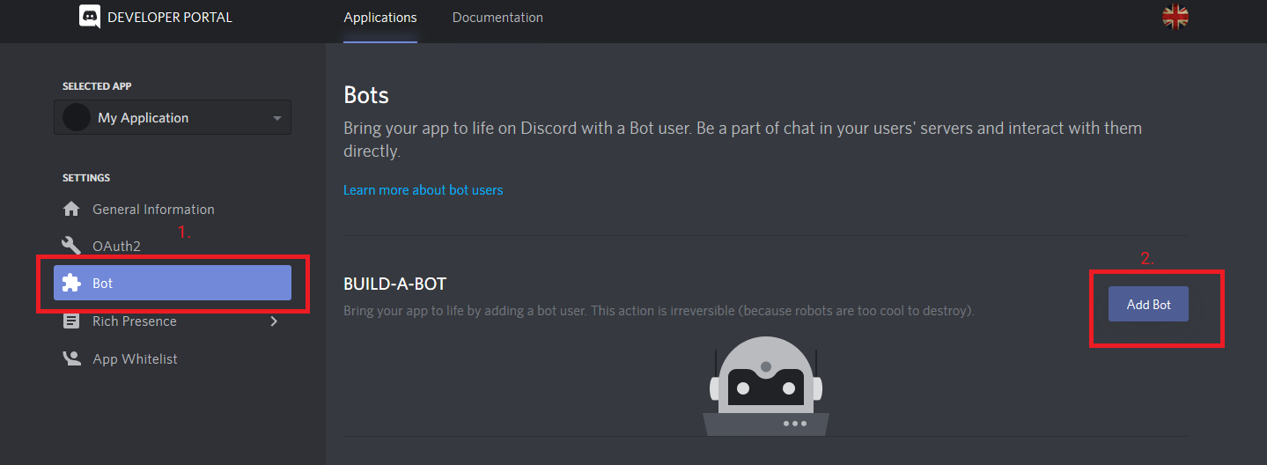This screenshot has width=1267, height=465.
Task: Click the DEVELOPER PORTAL title
Action: point(170,17)
